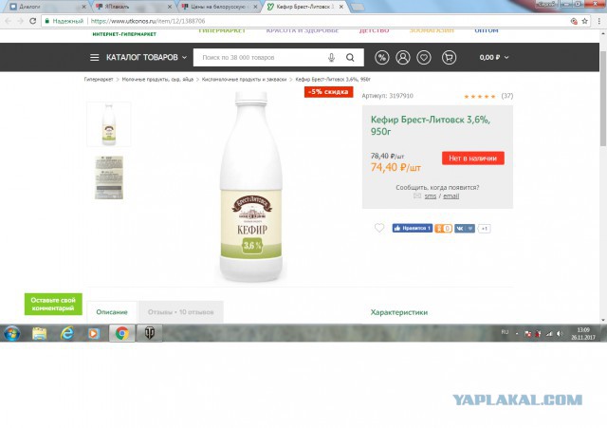Image resolution: width=607 pixels, height=428 pixels.
Task: Open the favorites heart icon in header
Action: (424, 58)
